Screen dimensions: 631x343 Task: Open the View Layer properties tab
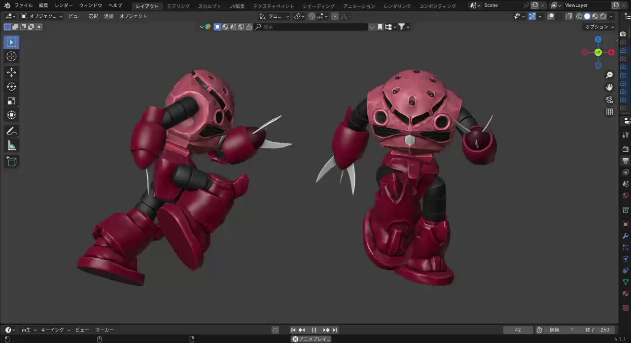coord(626,172)
